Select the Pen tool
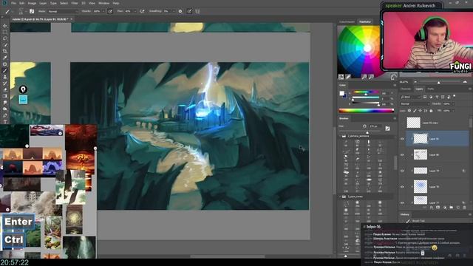The image size is (473, 266). click(x=5, y=115)
